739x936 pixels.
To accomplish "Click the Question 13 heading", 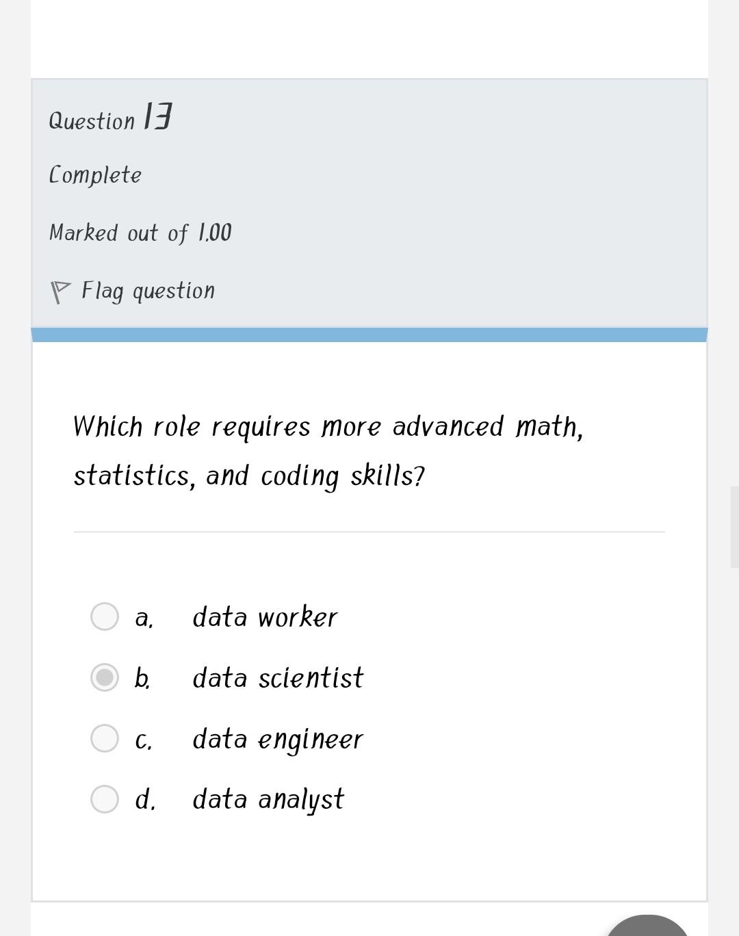I will [109, 118].
